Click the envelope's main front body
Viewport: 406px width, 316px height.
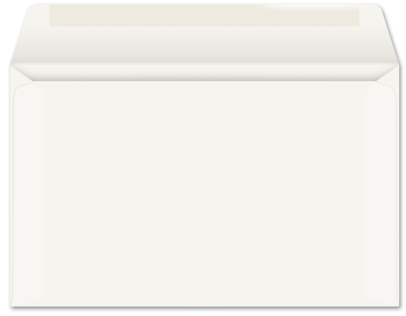pos(204,194)
